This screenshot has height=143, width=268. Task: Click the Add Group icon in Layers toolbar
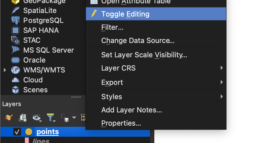(23, 117)
